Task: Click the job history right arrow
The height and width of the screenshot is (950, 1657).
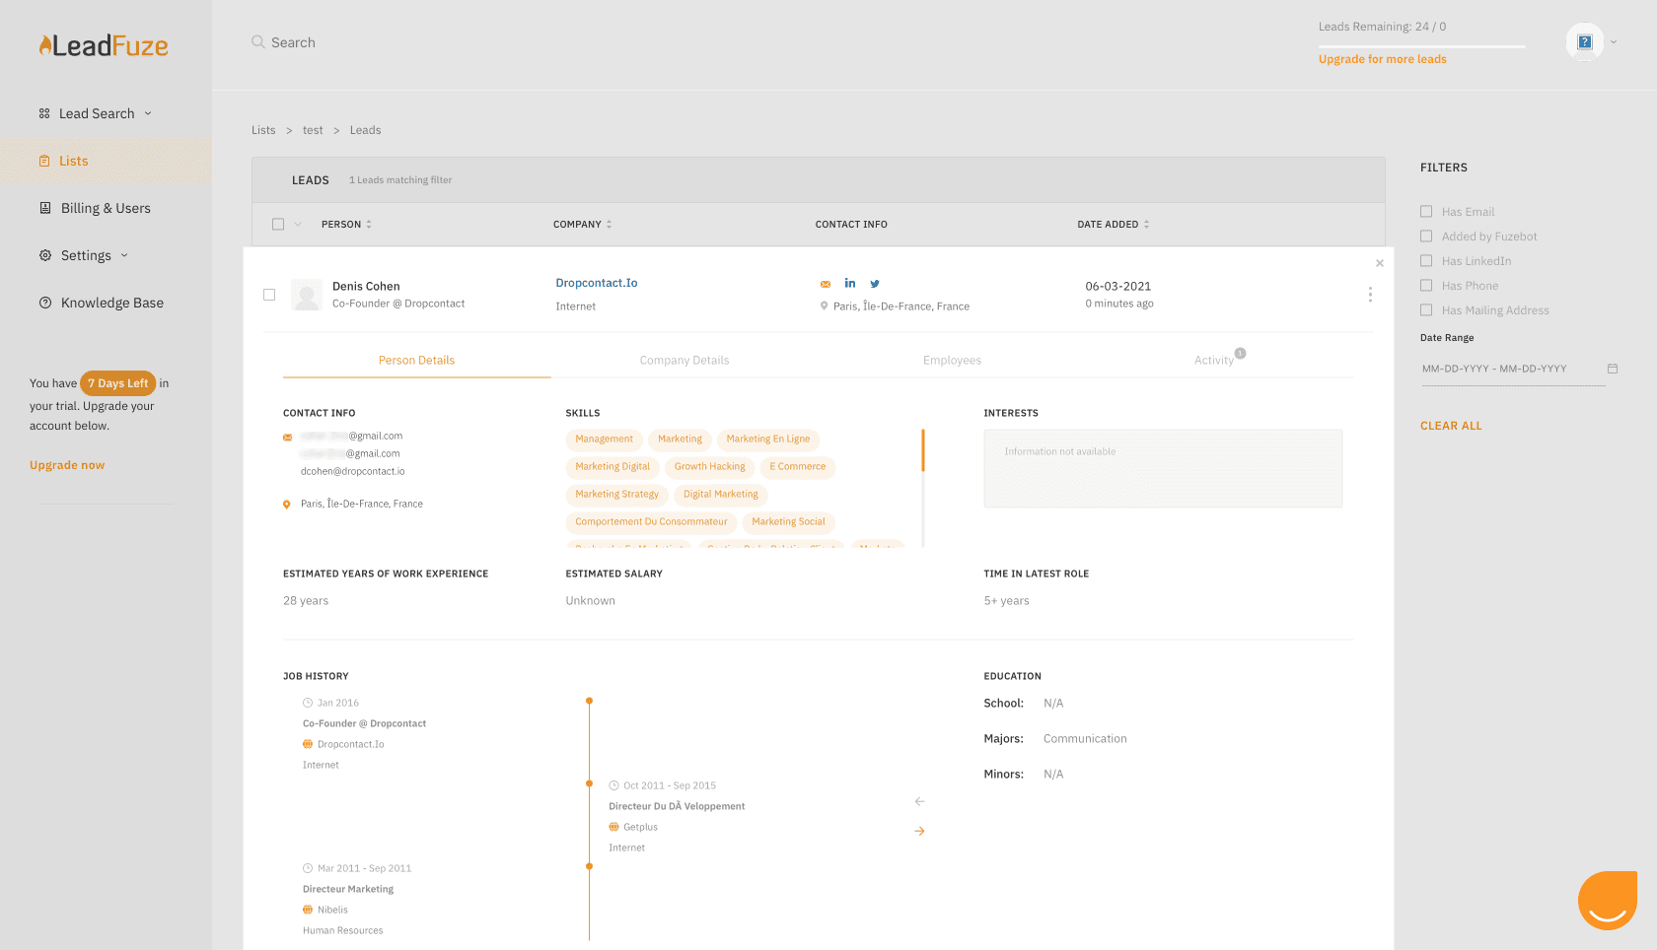Action: click(919, 831)
